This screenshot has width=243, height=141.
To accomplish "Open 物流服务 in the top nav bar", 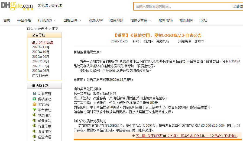I will coord(186,20).
